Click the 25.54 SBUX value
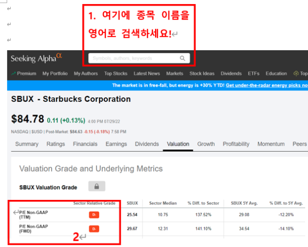308x247 pixels. [132, 215]
